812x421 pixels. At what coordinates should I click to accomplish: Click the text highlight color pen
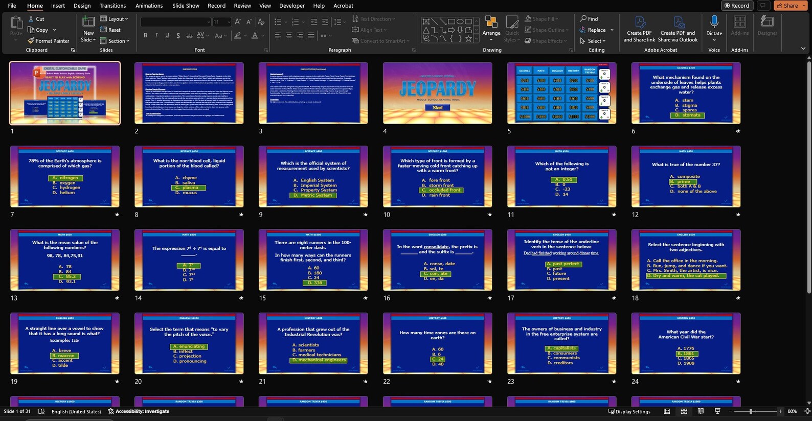pyautogui.click(x=237, y=36)
